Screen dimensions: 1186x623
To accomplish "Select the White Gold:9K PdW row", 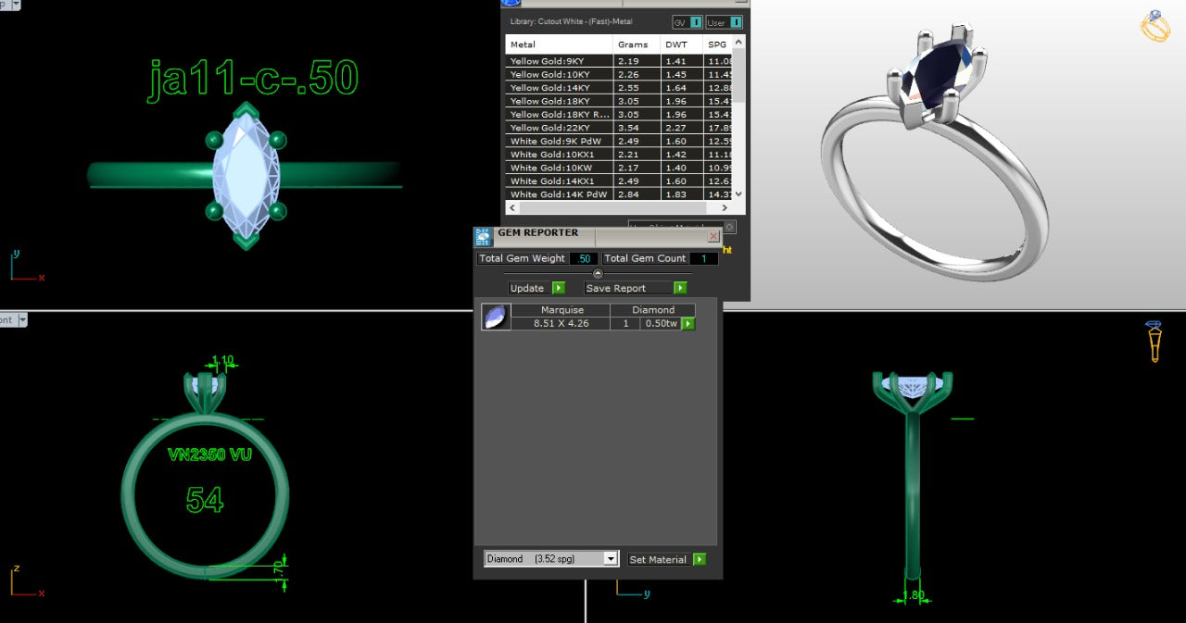I will coord(619,142).
